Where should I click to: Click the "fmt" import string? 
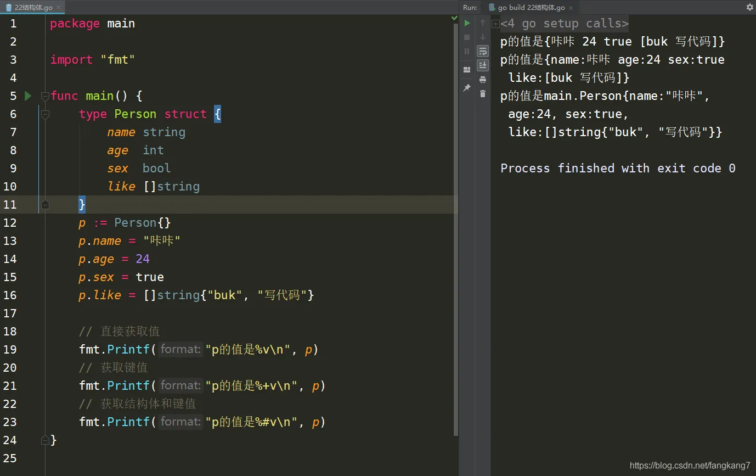point(117,59)
